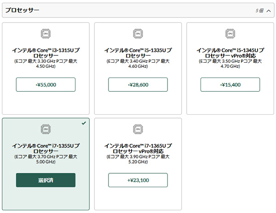The image size is (276, 213).
Task: Select the Core i5-1335U processor title
Action: point(138,53)
